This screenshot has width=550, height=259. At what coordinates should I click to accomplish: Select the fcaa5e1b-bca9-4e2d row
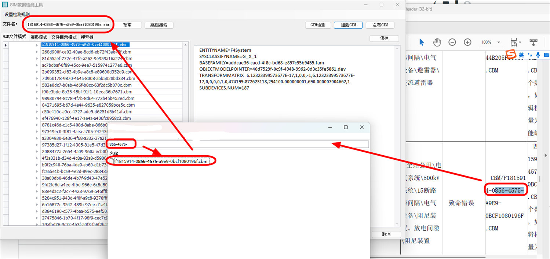pyautogui.click(x=74, y=171)
